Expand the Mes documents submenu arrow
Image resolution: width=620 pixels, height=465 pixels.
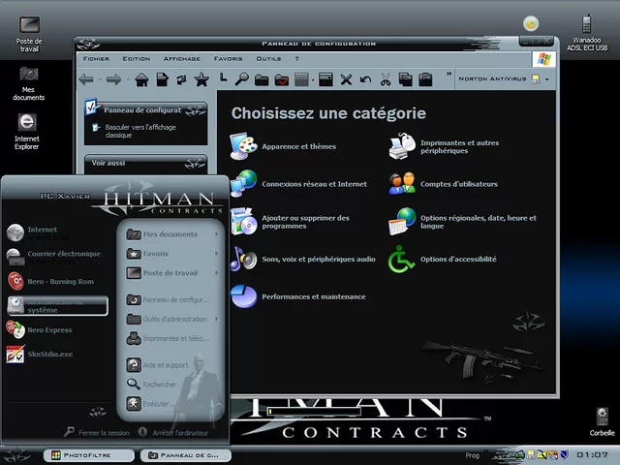[x=216, y=234]
